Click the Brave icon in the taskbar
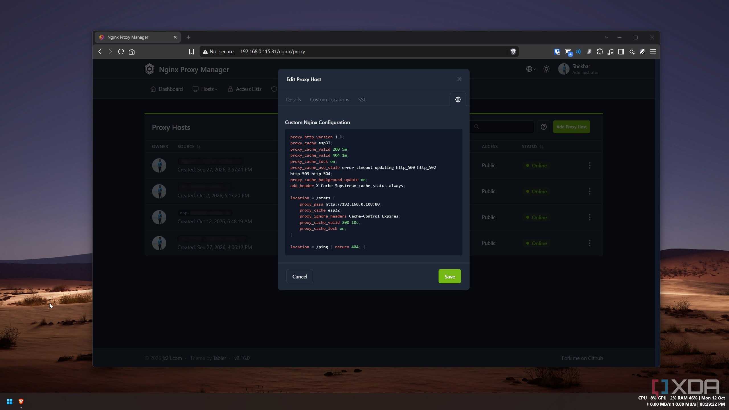 pos(21,401)
